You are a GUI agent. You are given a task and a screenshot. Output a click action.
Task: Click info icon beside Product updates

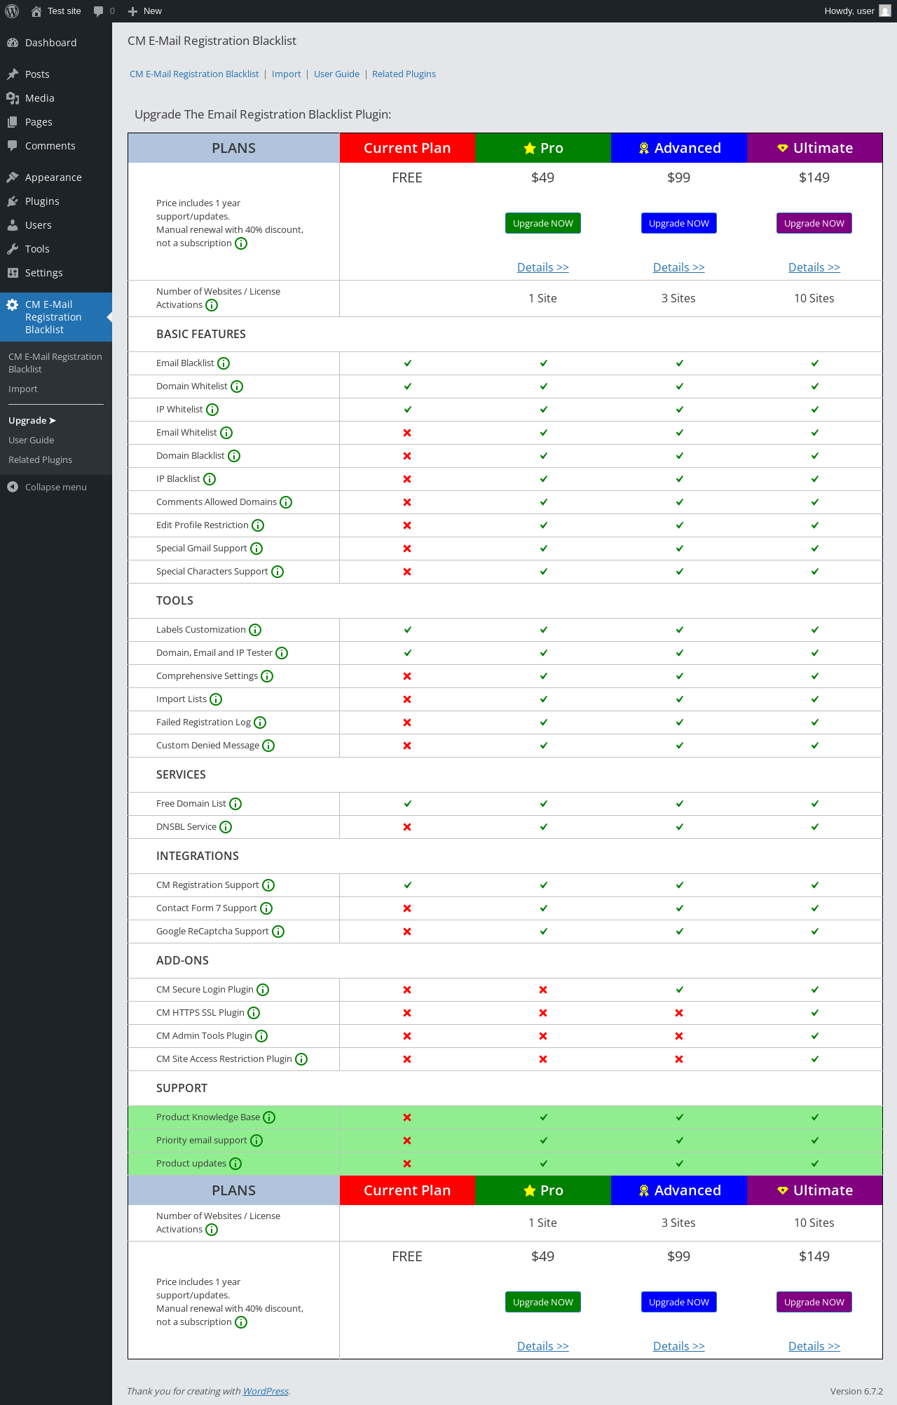[x=235, y=1164]
